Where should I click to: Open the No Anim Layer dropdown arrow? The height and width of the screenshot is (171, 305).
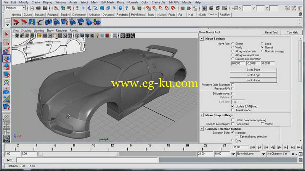233,154
